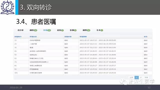Click the green count badge on 医嘱 tab
This screenshot has width=160, height=90.
pyautogui.click(x=49, y=30)
